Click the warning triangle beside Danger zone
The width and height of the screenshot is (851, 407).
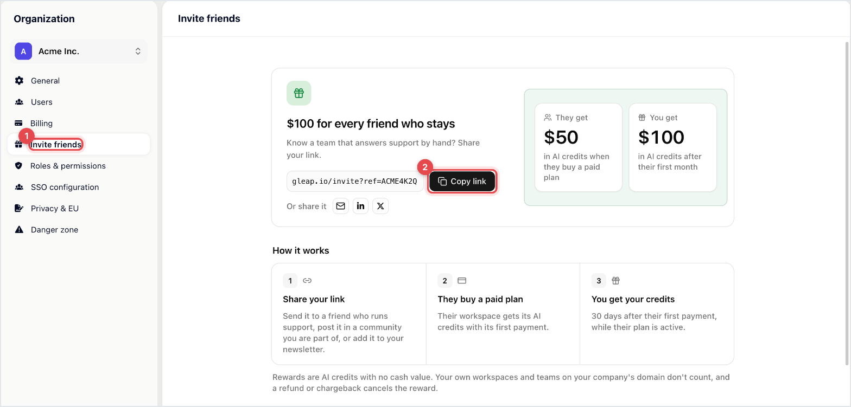click(x=20, y=230)
